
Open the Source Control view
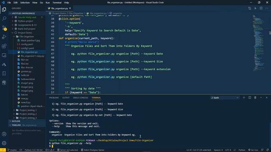4,28
